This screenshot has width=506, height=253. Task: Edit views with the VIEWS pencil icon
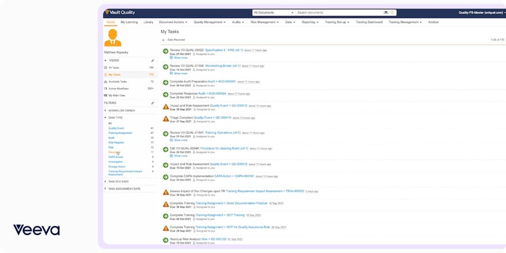point(153,60)
